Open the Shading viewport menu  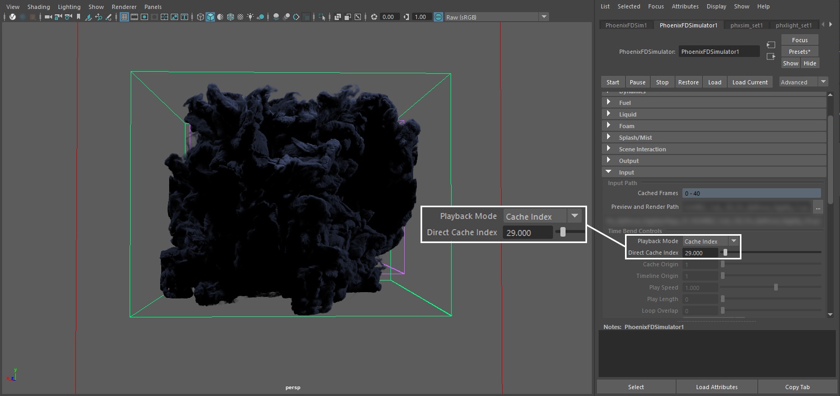(x=38, y=7)
